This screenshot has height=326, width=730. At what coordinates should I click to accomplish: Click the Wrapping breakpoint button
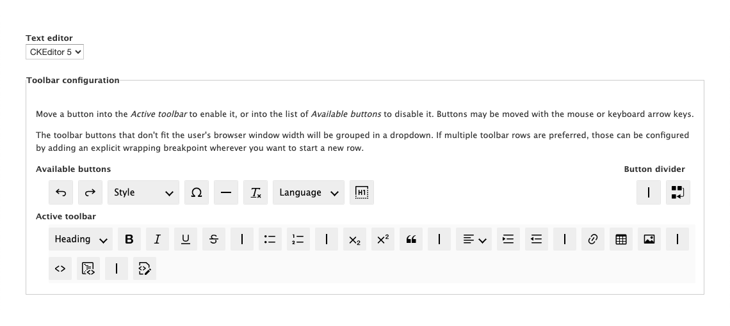tap(678, 192)
